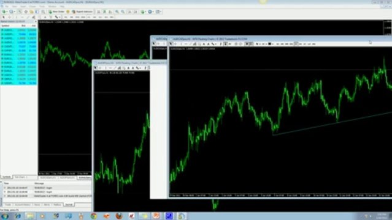
Task: Open the Alerts tab in Terminal
Action: [x=47, y=205]
